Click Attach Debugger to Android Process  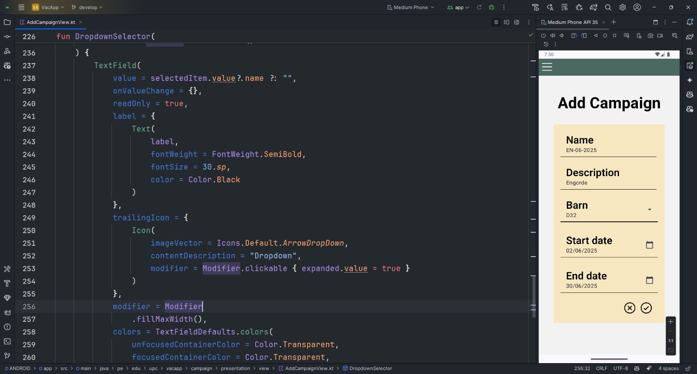[579, 7]
